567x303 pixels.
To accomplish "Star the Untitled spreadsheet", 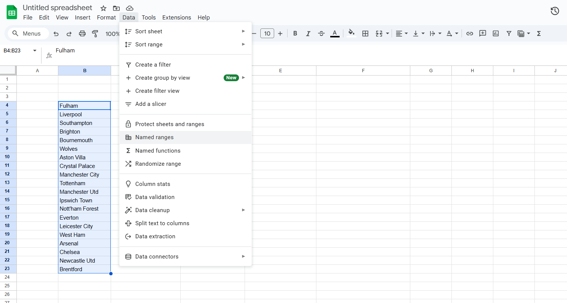I will click(104, 8).
